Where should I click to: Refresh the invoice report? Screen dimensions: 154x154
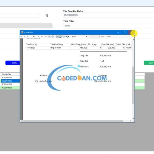[53, 37]
